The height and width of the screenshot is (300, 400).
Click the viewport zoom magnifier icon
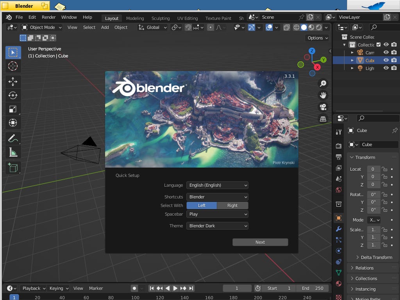(323, 84)
